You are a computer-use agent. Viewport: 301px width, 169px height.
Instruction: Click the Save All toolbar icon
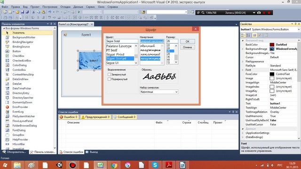27,12
